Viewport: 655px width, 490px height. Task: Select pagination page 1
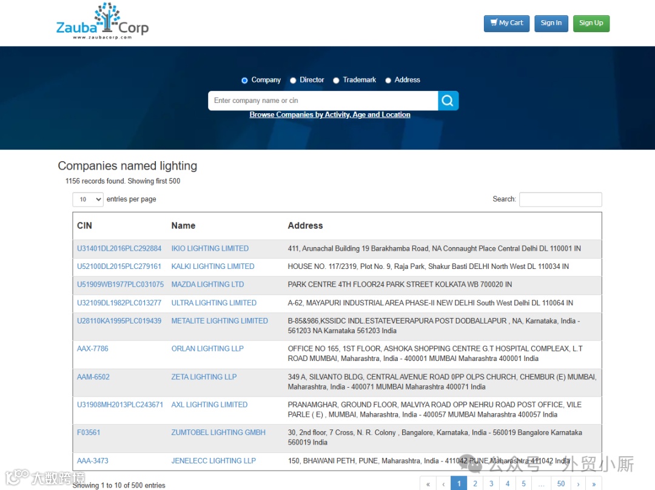(x=458, y=484)
